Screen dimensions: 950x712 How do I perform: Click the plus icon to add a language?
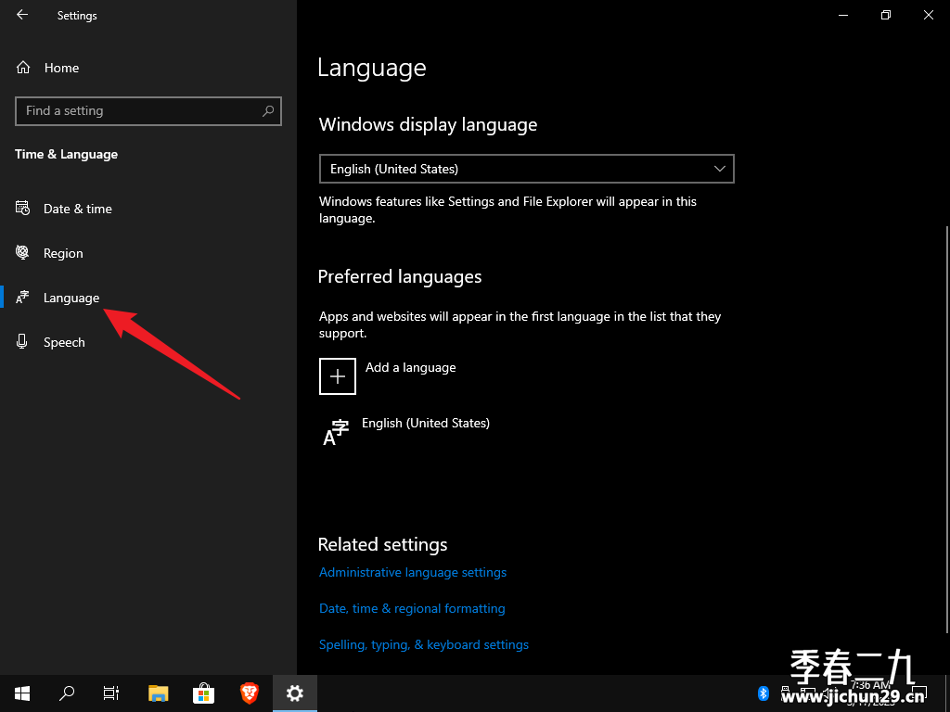338,376
